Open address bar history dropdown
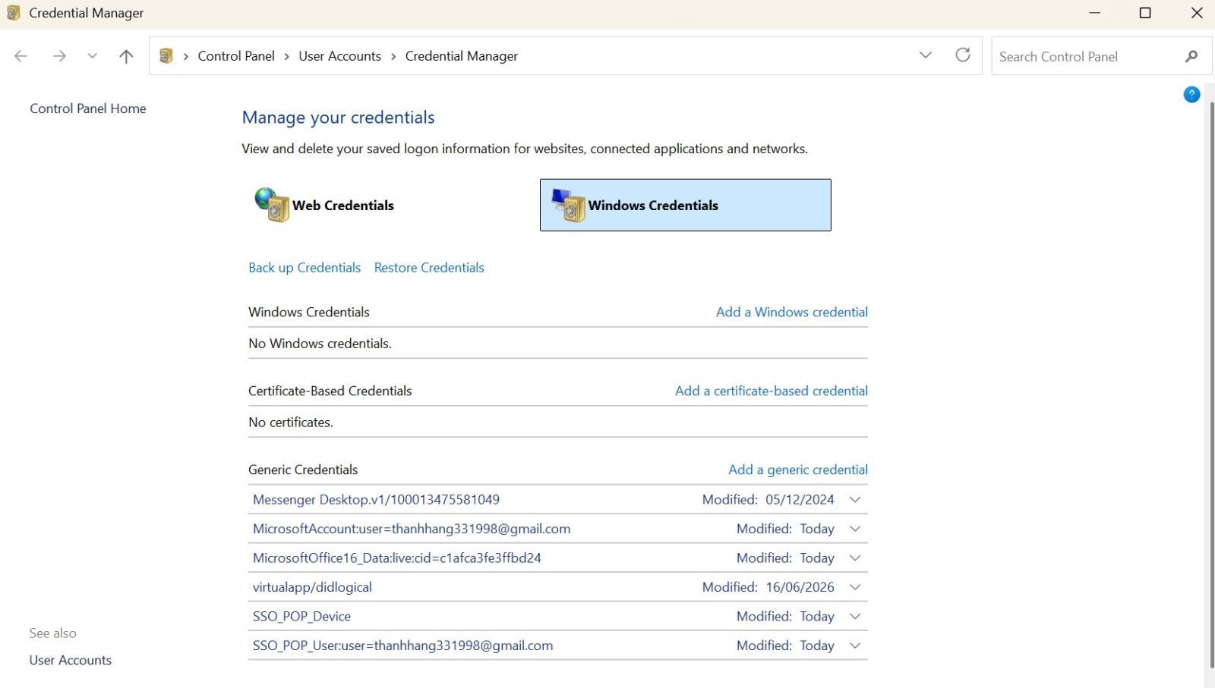The width and height of the screenshot is (1215, 688). (926, 55)
